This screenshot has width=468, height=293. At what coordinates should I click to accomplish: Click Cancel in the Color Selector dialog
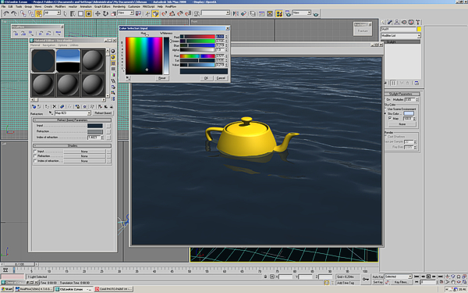[221, 78]
